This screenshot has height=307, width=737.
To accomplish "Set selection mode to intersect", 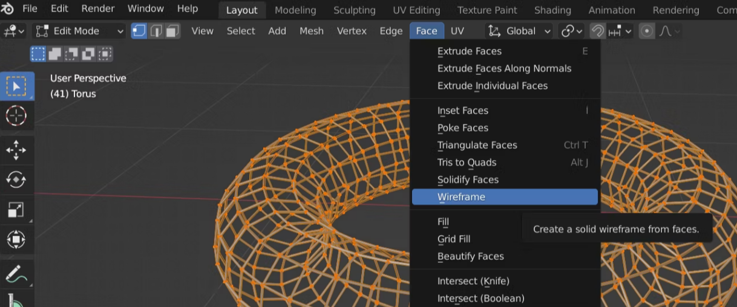I will [104, 54].
